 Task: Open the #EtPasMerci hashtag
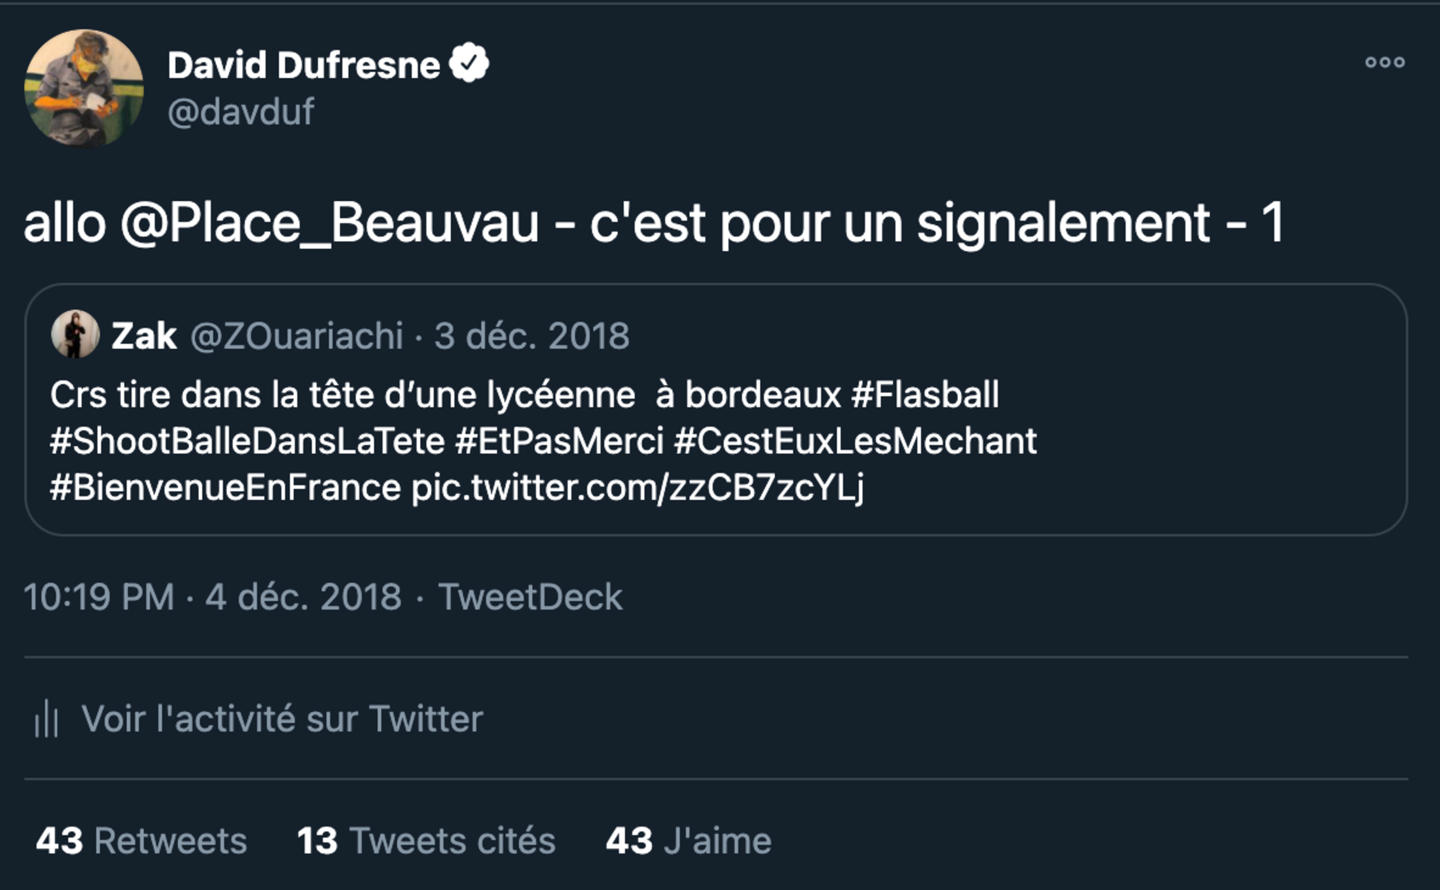560,441
